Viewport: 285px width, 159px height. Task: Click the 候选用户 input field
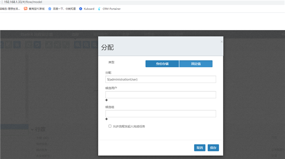tap(161, 95)
